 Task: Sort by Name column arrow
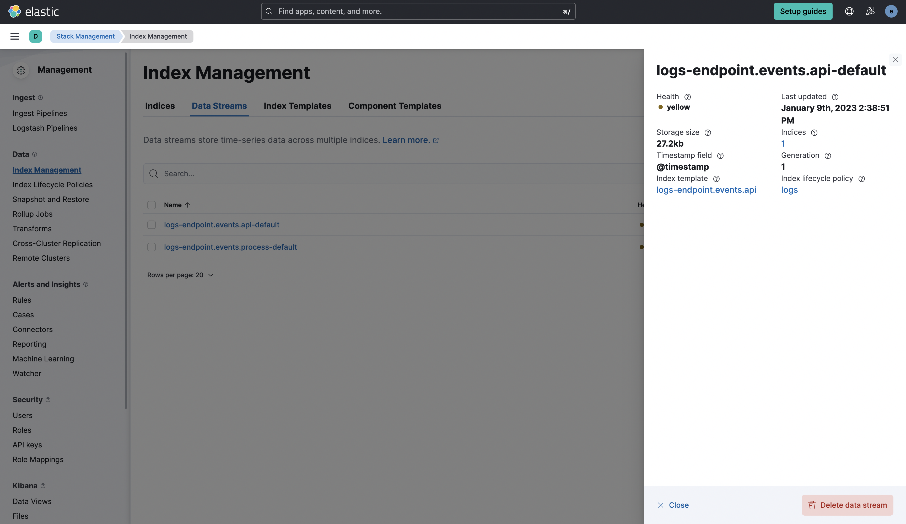(x=187, y=205)
